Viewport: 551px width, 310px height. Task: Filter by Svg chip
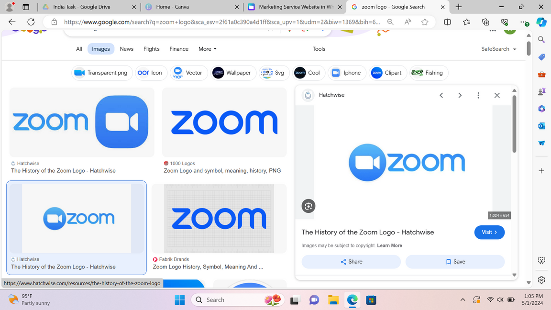[x=274, y=73]
